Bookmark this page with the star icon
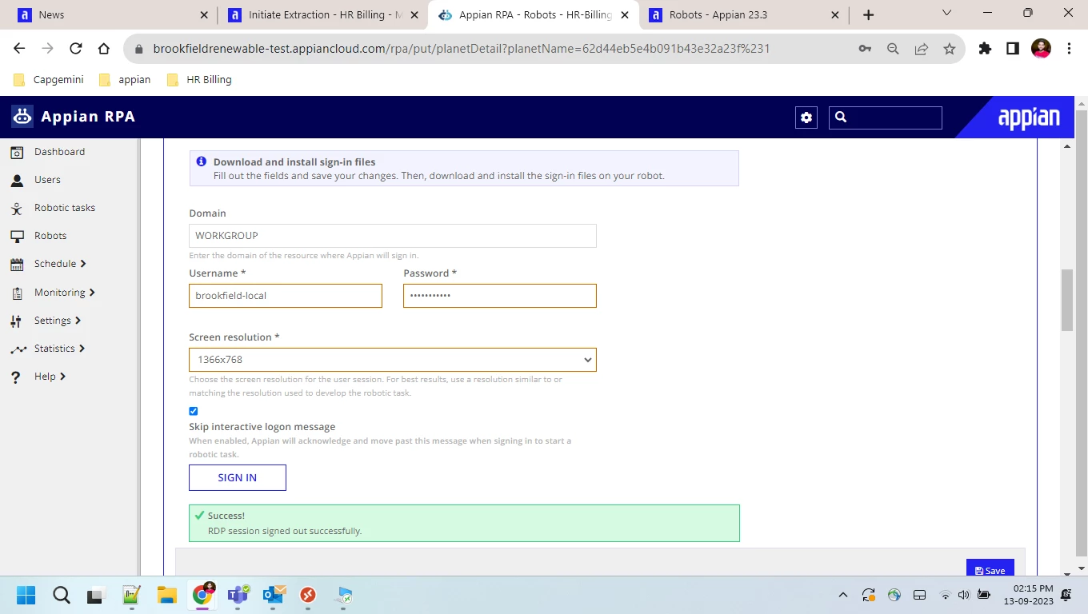Screen dimensions: 1088x614 [950, 49]
